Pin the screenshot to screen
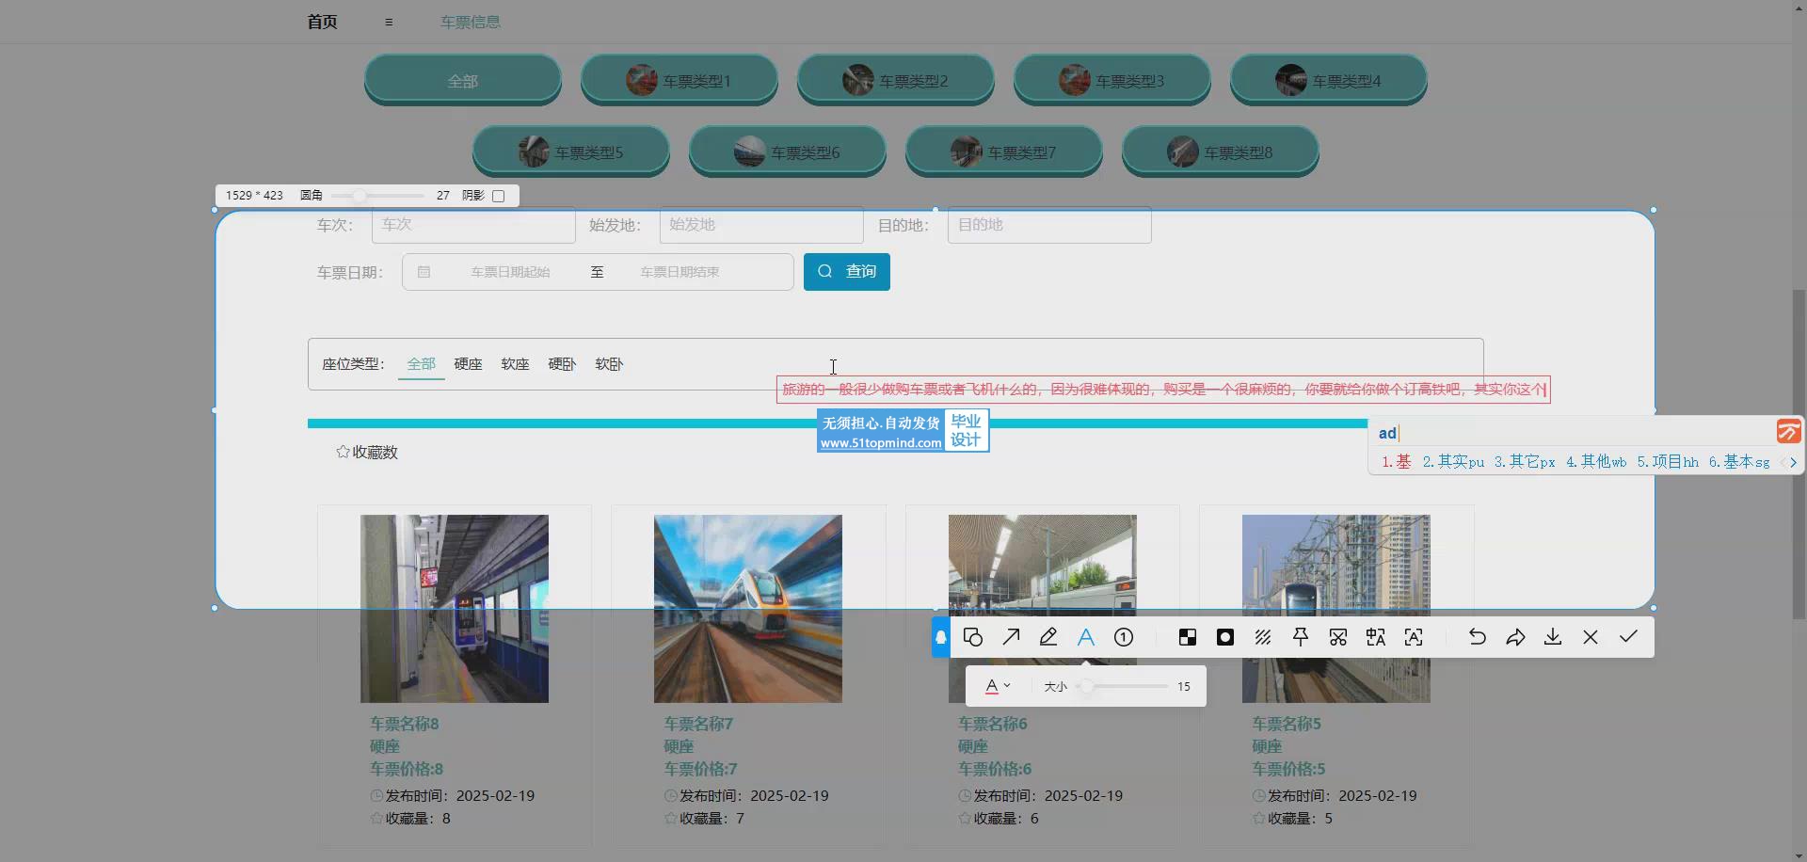 coord(1301,638)
